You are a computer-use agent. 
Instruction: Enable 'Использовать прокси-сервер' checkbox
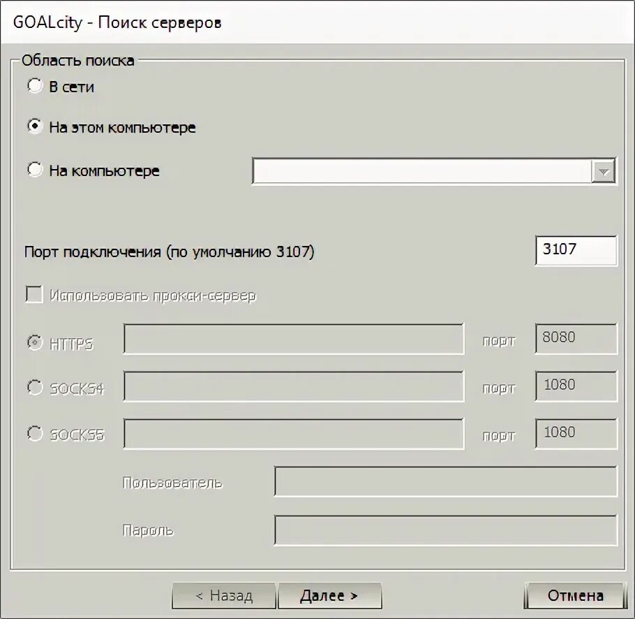click(34, 295)
